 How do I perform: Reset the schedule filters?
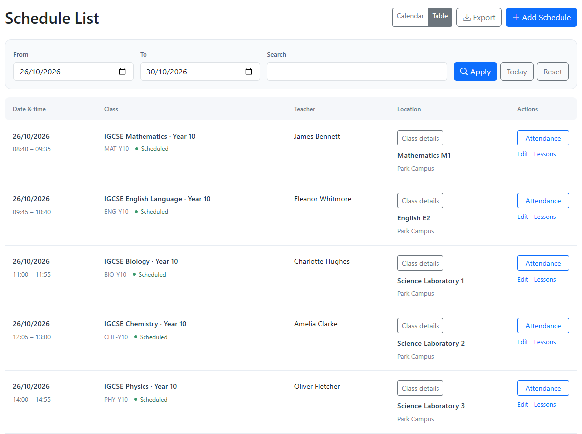pos(553,72)
